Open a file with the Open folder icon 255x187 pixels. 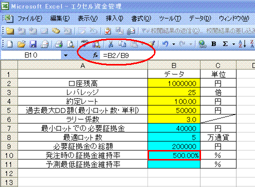click(21, 44)
